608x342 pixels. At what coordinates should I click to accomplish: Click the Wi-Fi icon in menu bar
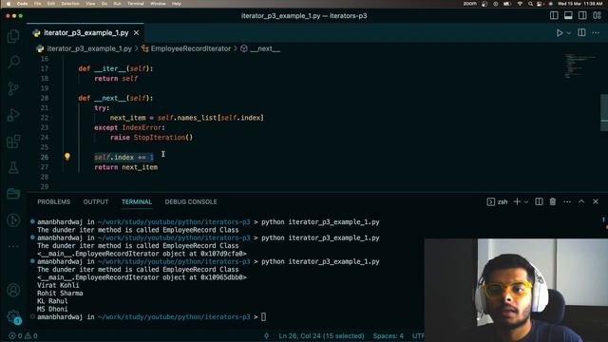pos(520,4)
